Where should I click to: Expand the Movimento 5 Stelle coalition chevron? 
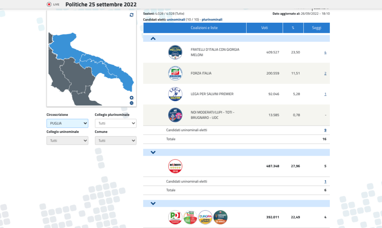(153, 152)
